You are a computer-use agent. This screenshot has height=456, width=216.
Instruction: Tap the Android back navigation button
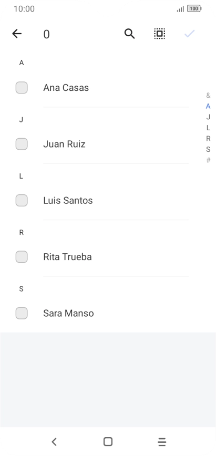(x=54, y=442)
